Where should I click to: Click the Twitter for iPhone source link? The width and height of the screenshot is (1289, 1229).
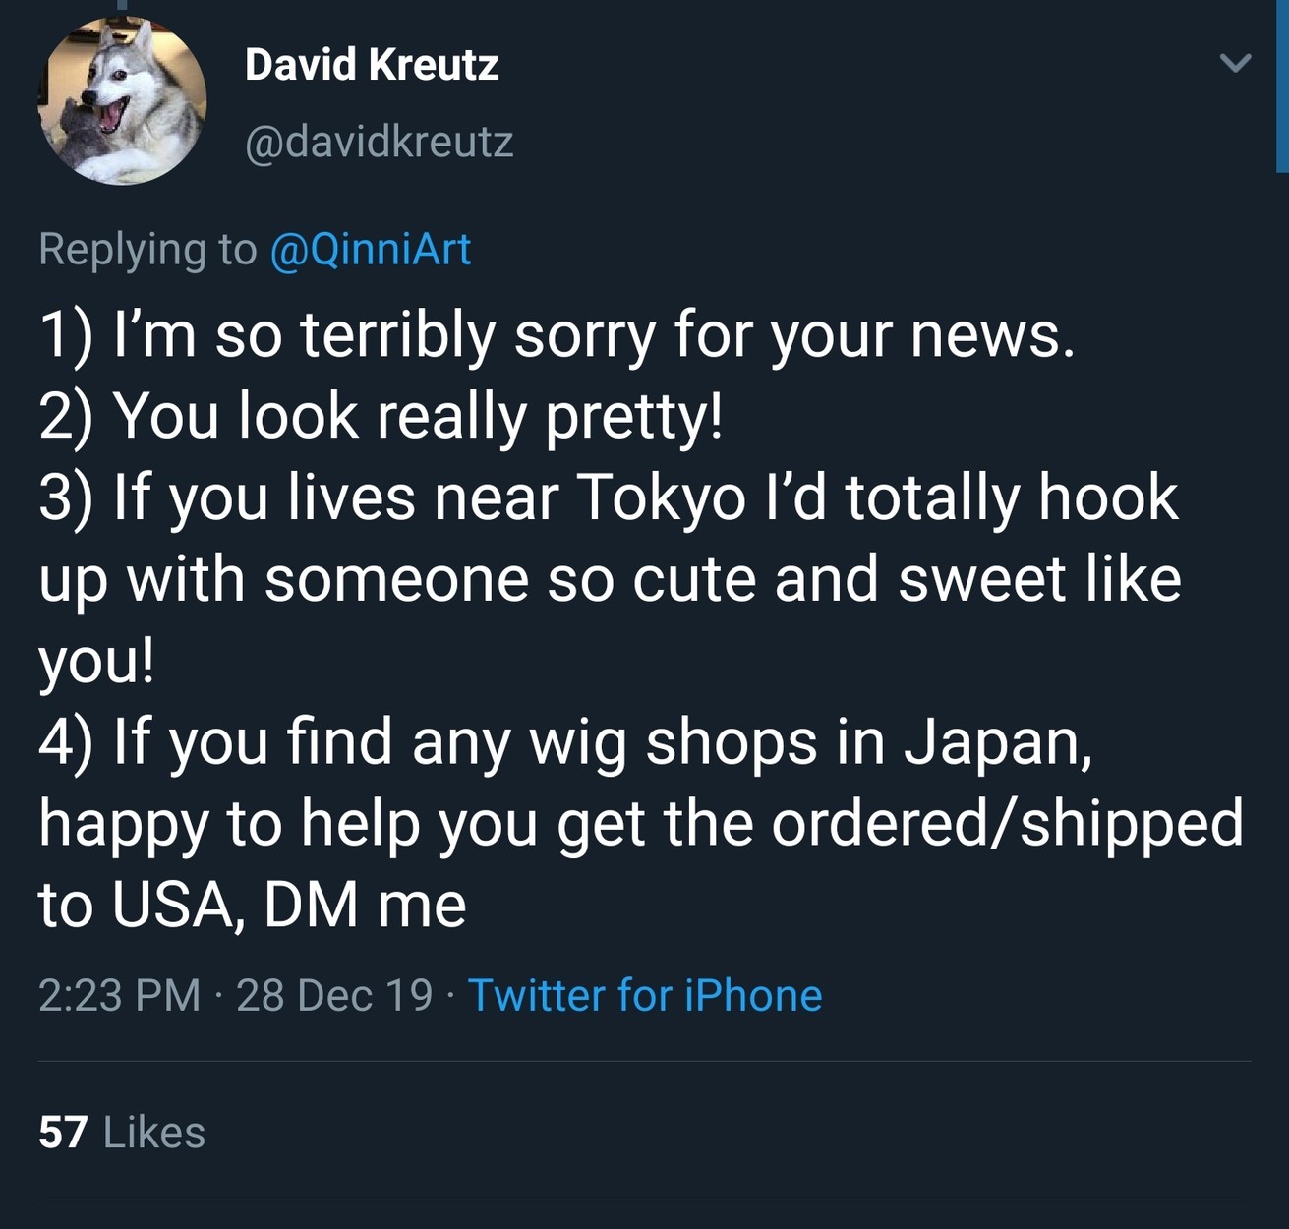click(644, 995)
